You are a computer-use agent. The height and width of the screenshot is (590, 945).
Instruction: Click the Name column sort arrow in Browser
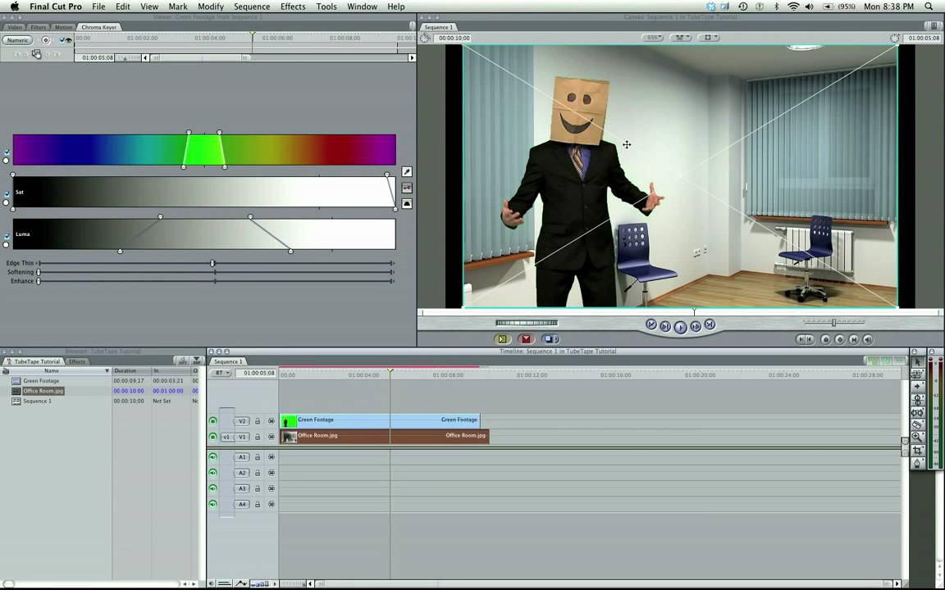click(x=107, y=371)
